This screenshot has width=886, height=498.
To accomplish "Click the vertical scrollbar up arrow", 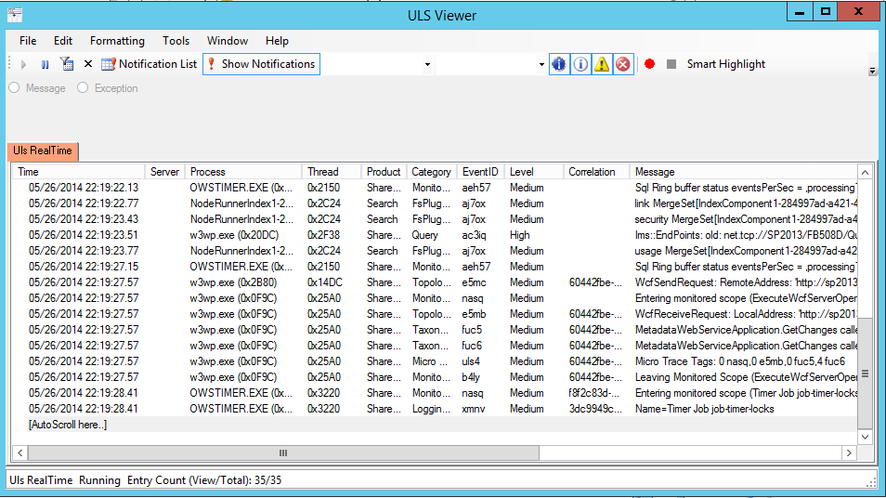I will click(x=865, y=173).
